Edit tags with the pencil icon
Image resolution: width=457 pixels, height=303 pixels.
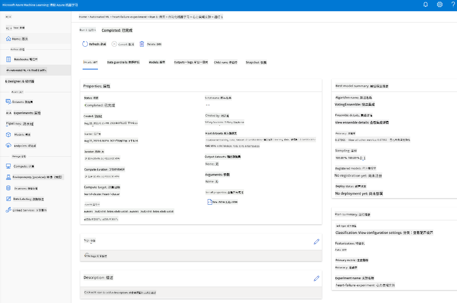coord(316,241)
